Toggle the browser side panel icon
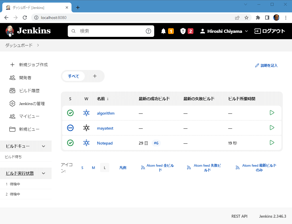Viewport: 292px width, 224px height. coord(267,18)
